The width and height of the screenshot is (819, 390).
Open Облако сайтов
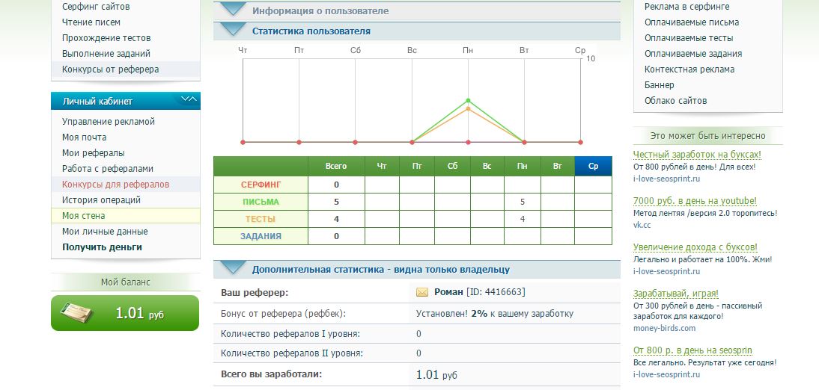675,101
